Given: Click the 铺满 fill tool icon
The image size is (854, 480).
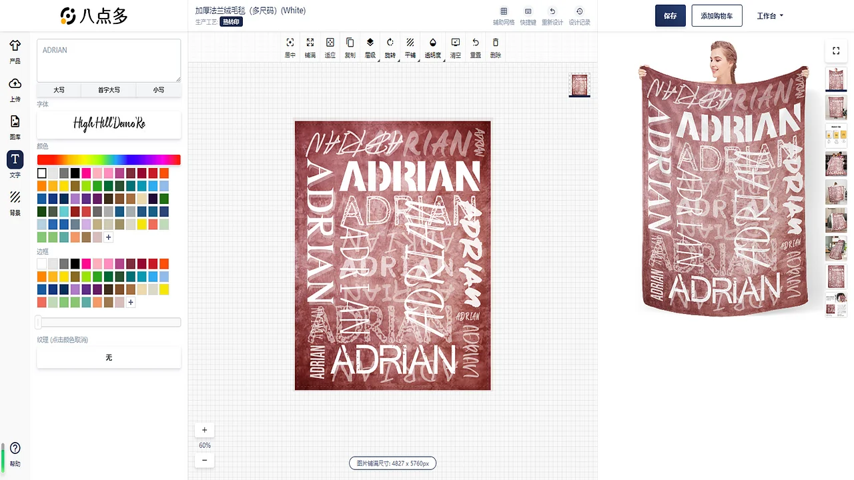Looking at the screenshot, I should click(310, 47).
